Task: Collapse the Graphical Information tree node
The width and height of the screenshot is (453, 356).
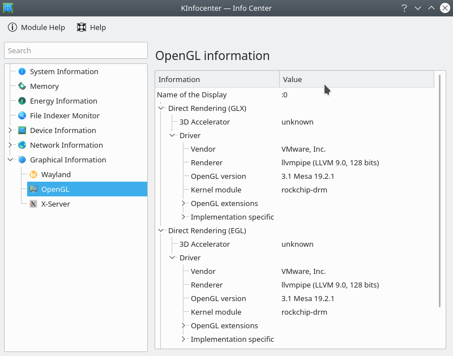Action: point(10,160)
